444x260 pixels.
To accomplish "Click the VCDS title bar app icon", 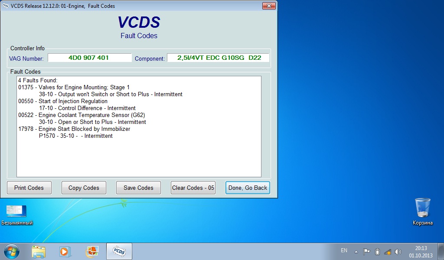I will pyautogui.click(x=5, y=6).
